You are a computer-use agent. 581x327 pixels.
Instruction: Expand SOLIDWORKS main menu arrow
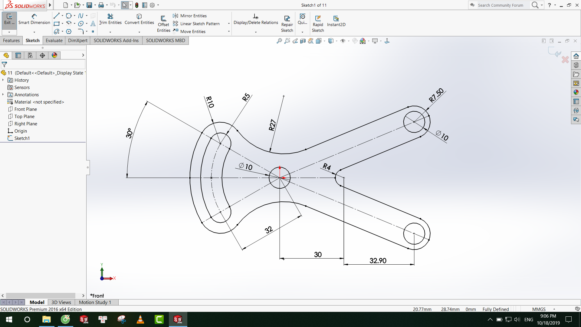pos(50,5)
